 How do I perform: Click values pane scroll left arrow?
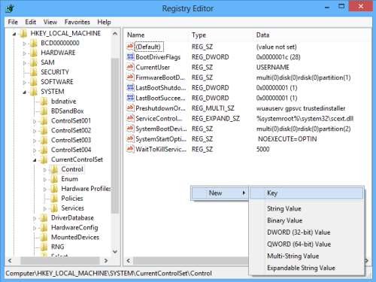(129, 261)
